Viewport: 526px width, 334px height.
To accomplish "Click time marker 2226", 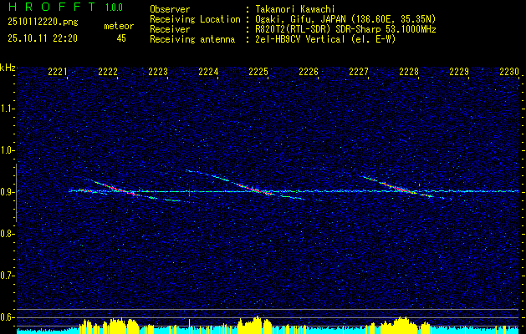I will (x=309, y=72).
